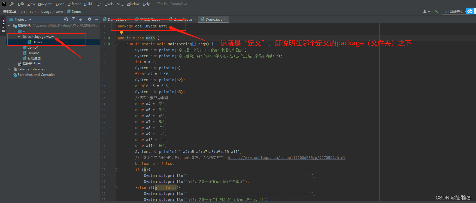The image size is (476, 203).
Task: Click the IntelliJ IDEA logo icon
Action: coord(4,4)
